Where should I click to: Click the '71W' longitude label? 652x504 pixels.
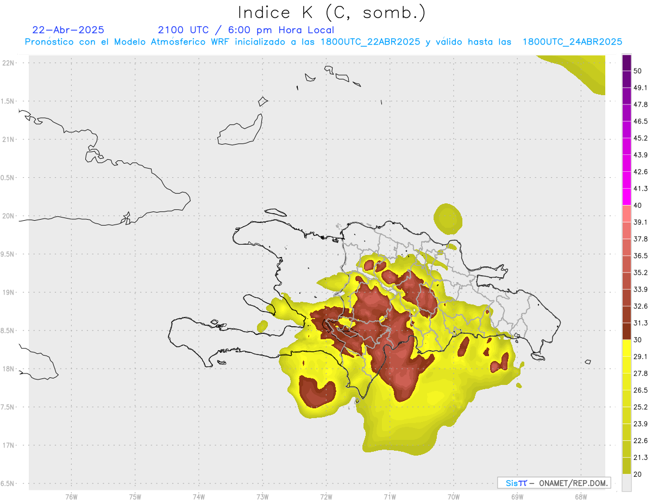click(390, 497)
